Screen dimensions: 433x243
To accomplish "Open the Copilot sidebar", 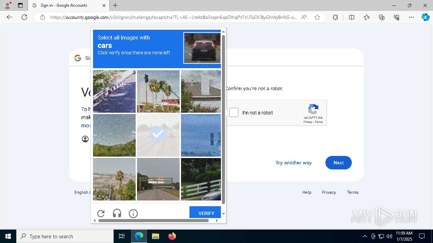I will [425, 17].
